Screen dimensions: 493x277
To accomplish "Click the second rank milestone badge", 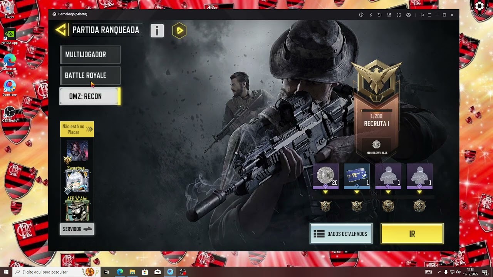I will click(x=357, y=206).
